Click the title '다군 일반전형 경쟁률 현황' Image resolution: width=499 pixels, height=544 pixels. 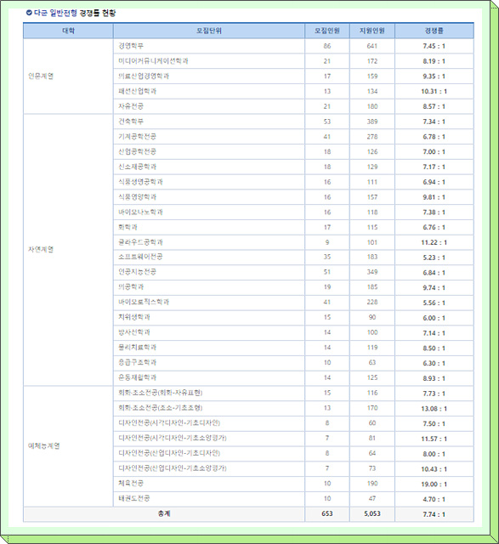[x=74, y=13]
